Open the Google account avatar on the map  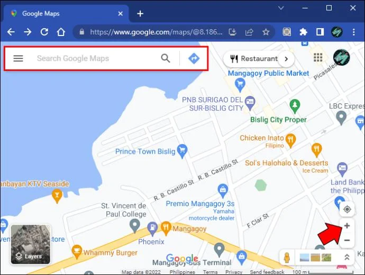(342, 57)
